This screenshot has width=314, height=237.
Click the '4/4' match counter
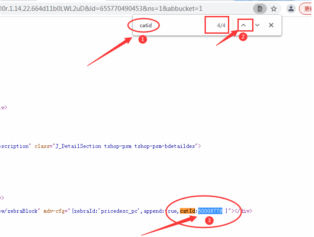point(221,26)
